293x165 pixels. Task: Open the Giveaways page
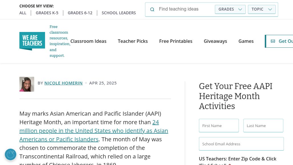215,41
